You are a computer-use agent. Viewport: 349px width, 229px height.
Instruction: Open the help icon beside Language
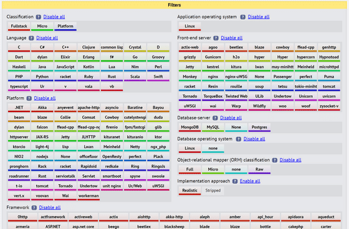click(31, 38)
